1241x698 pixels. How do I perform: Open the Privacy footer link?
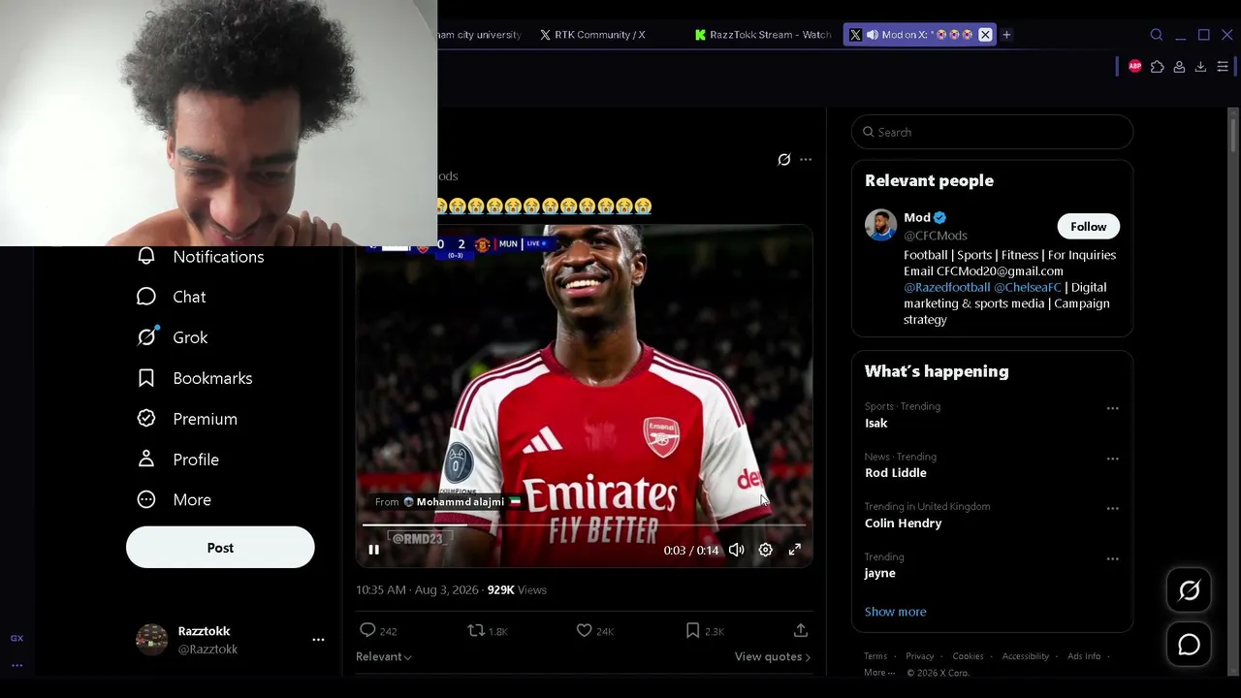[x=920, y=656]
